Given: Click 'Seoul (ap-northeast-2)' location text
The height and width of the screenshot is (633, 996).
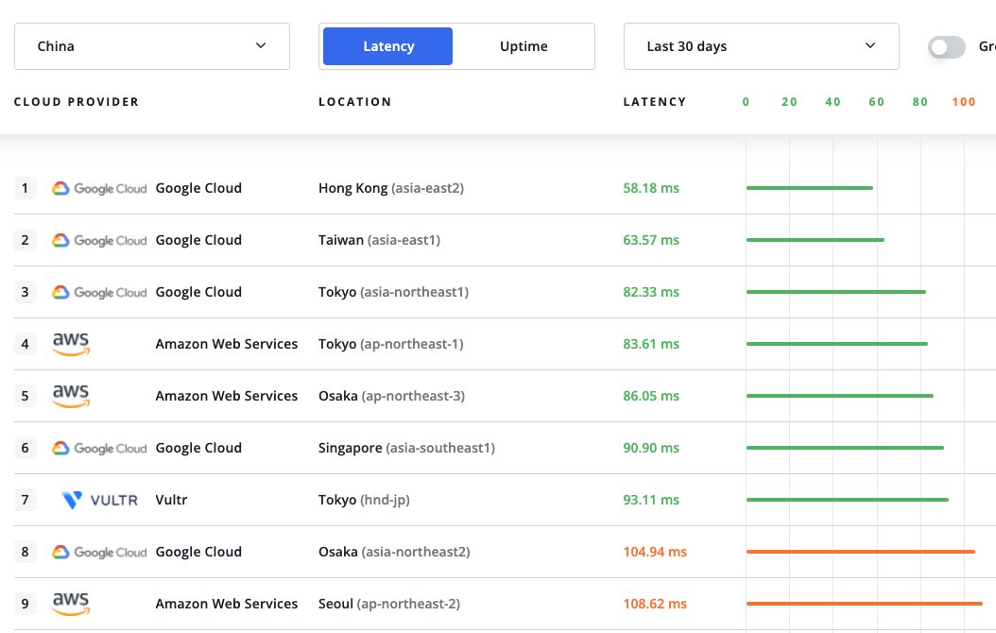Looking at the screenshot, I should click(389, 604).
